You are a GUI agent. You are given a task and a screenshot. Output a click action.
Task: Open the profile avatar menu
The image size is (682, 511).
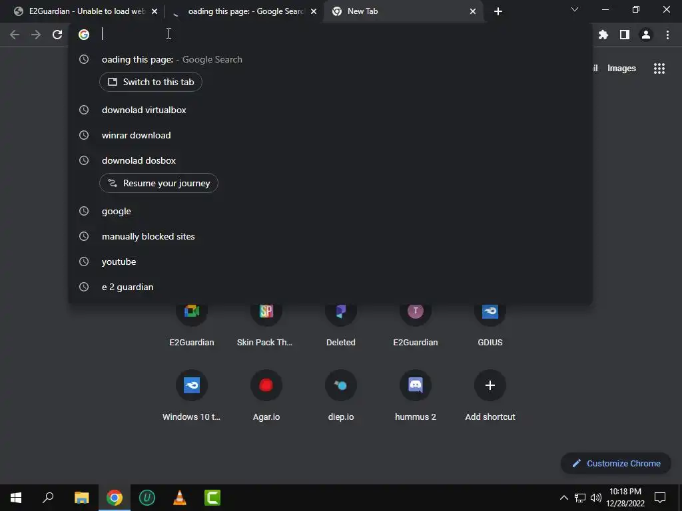point(646,35)
